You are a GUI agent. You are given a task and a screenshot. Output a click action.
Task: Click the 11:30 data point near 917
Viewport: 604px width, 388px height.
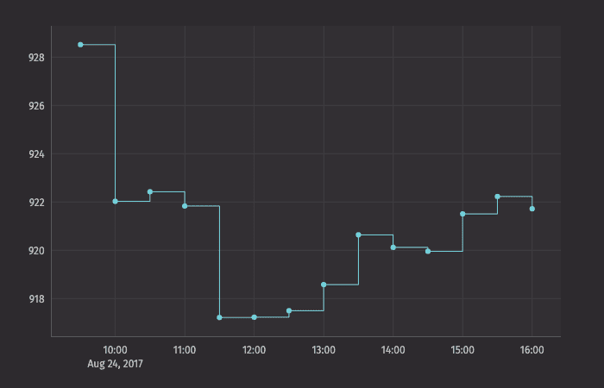tap(219, 317)
